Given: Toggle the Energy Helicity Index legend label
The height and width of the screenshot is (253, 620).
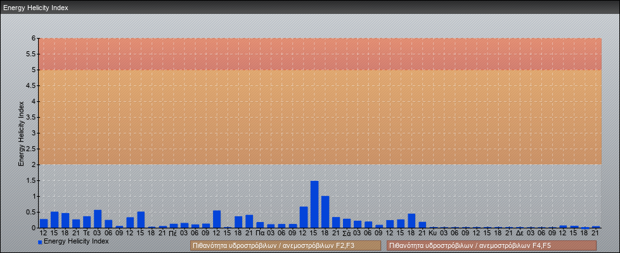Looking at the screenshot, I should [76, 241].
